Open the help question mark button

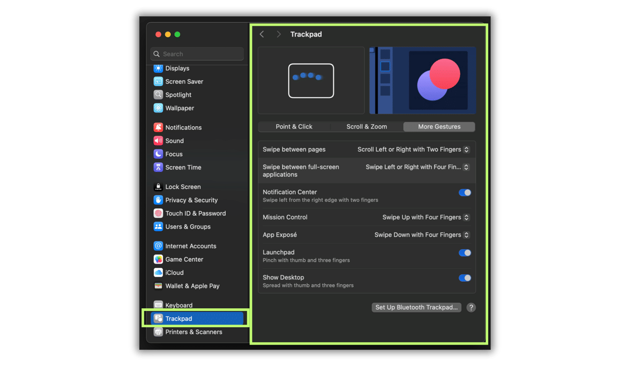tap(470, 307)
